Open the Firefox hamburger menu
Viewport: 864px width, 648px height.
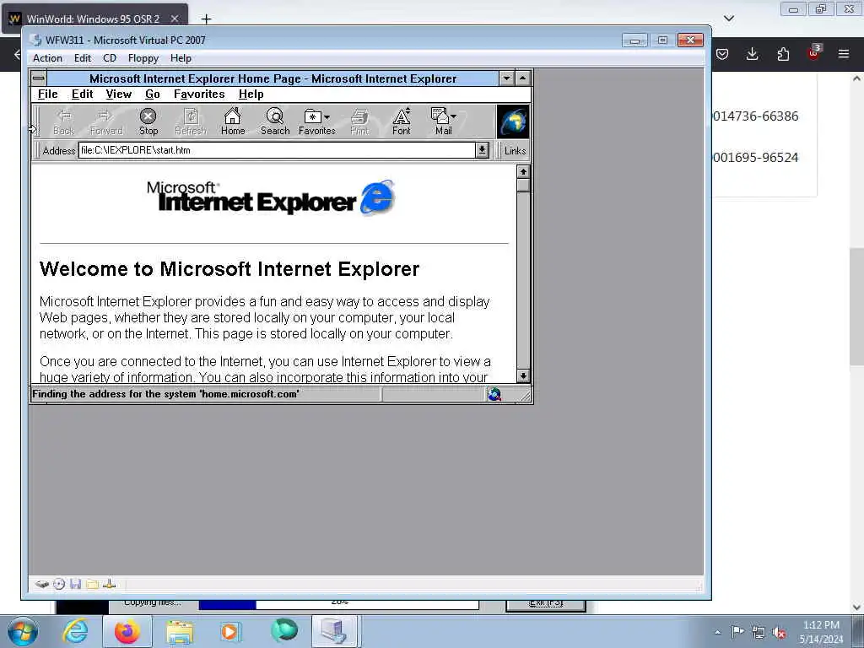[x=843, y=54]
